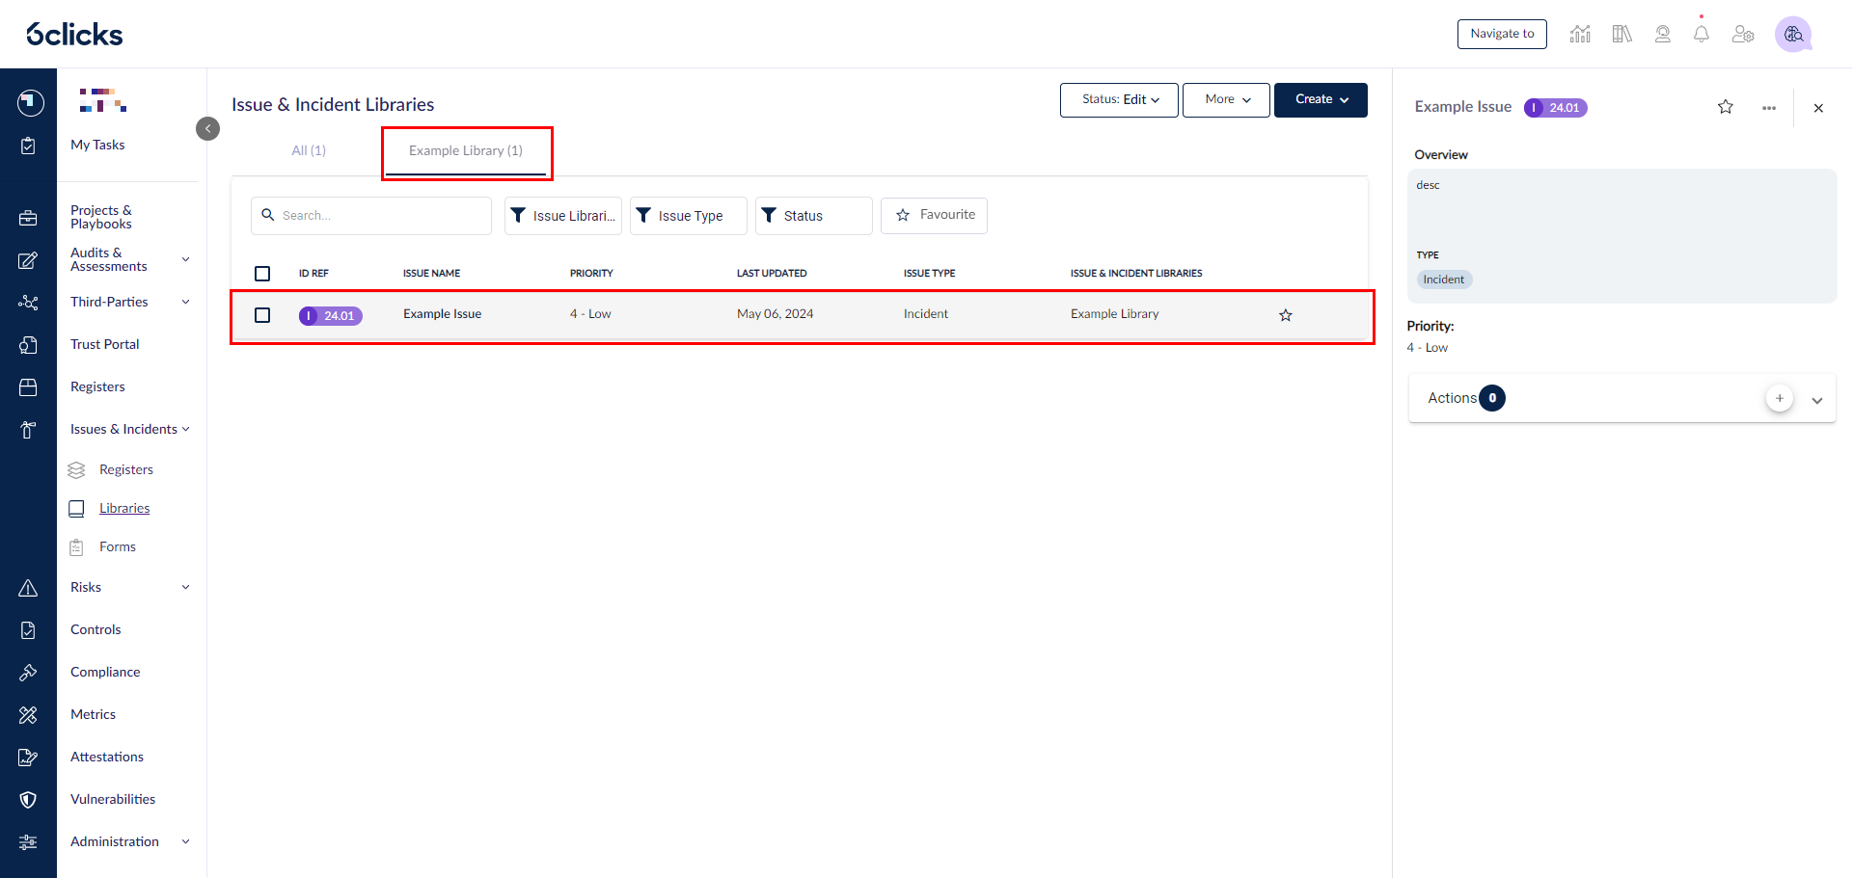Click the Third-Parties network icon in rail

coord(29,303)
